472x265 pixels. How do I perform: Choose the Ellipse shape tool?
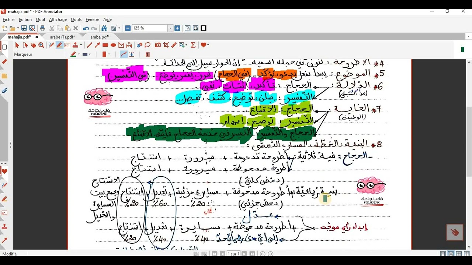[x=113, y=45]
